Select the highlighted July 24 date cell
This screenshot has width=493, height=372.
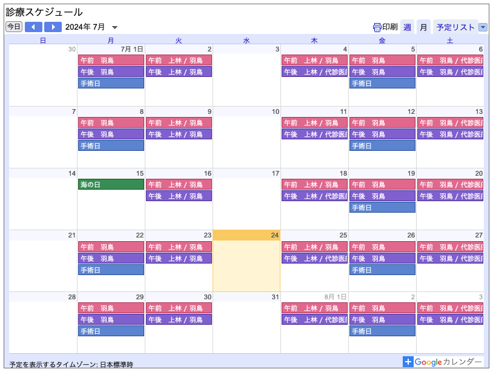(x=247, y=267)
